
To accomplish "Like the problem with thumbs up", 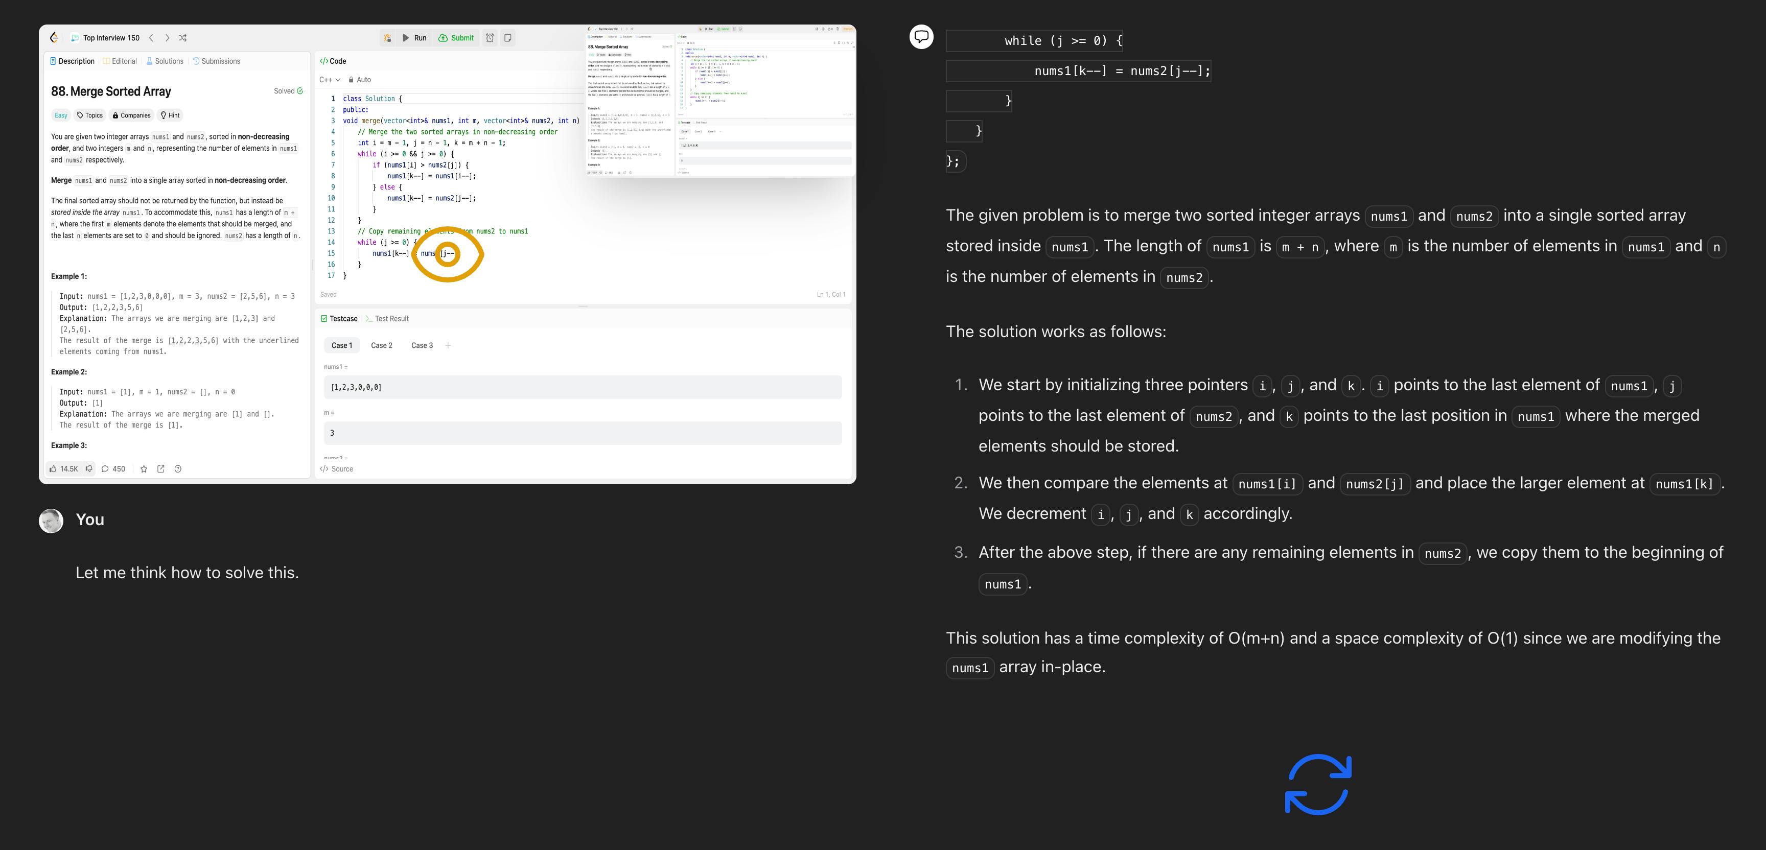I will (64, 469).
